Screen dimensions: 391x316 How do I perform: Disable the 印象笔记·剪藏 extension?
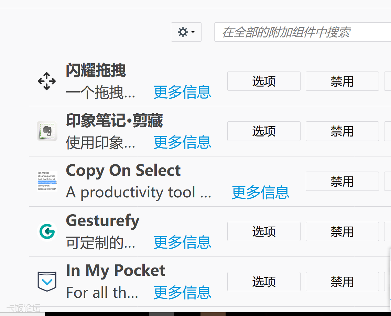point(342,131)
